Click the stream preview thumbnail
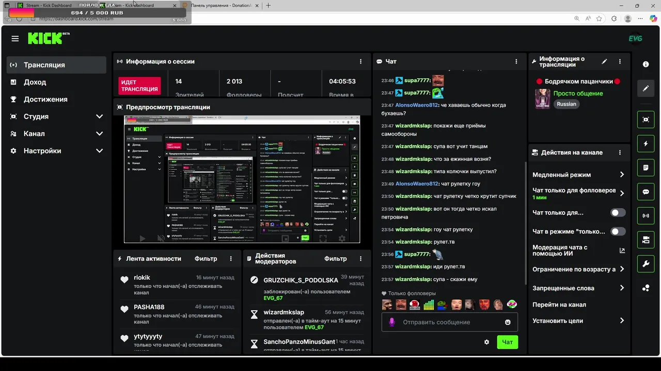The image size is (661, 371). [x=242, y=179]
